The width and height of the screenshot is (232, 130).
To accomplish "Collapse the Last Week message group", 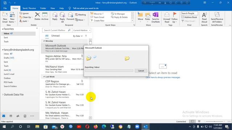I will pyautogui.click(x=44, y=77).
